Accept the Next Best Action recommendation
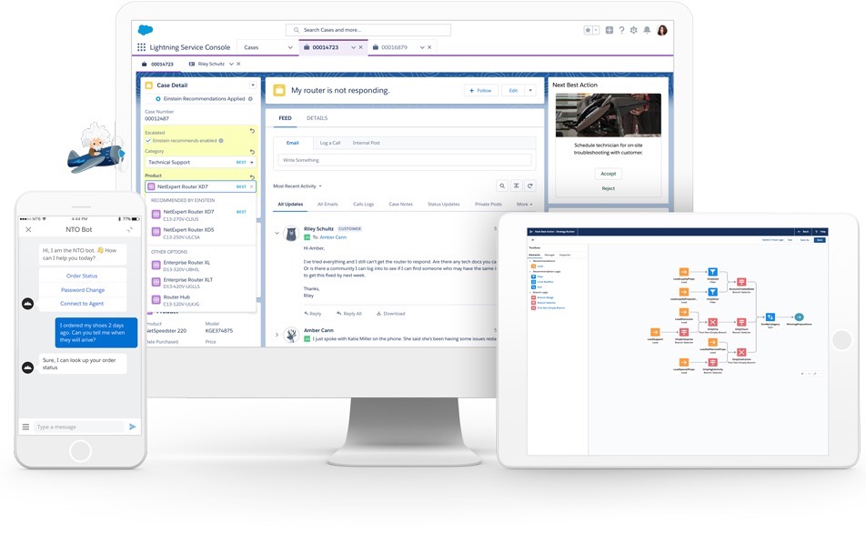 click(x=608, y=174)
